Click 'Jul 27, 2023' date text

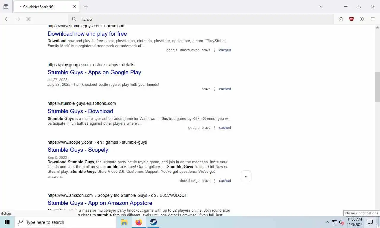click(x=57, y=80)
